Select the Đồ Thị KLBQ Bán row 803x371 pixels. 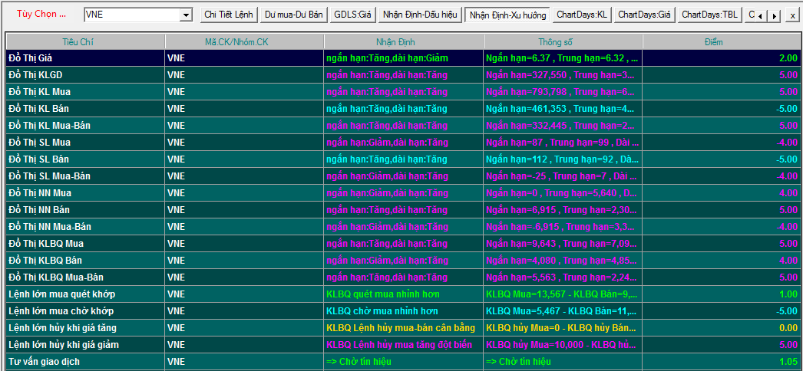(403, 261)
